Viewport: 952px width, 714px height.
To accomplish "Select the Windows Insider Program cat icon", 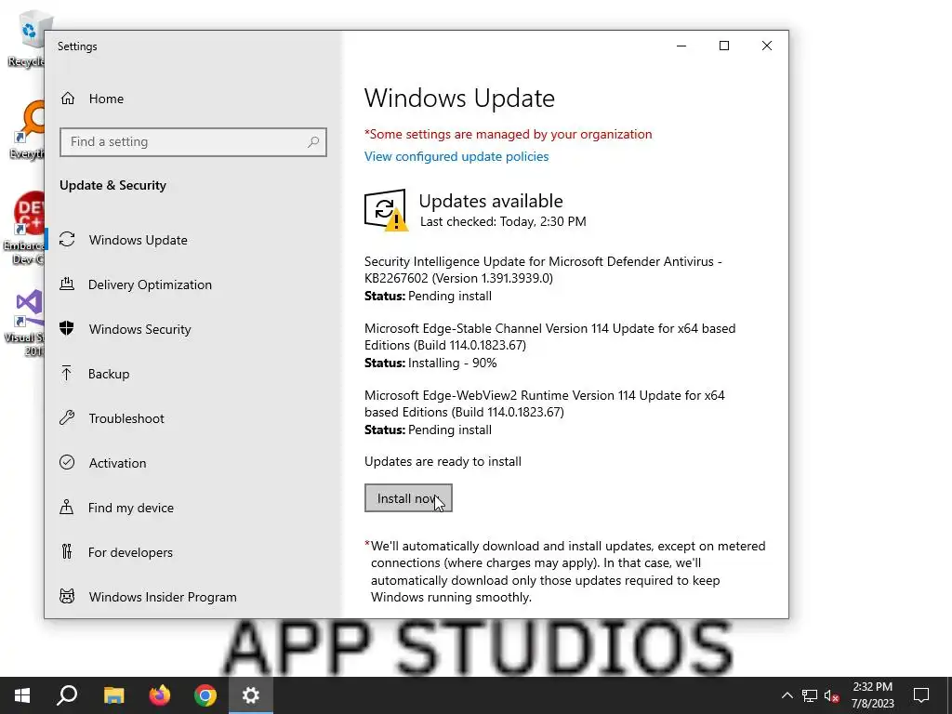I will (67, 596).
